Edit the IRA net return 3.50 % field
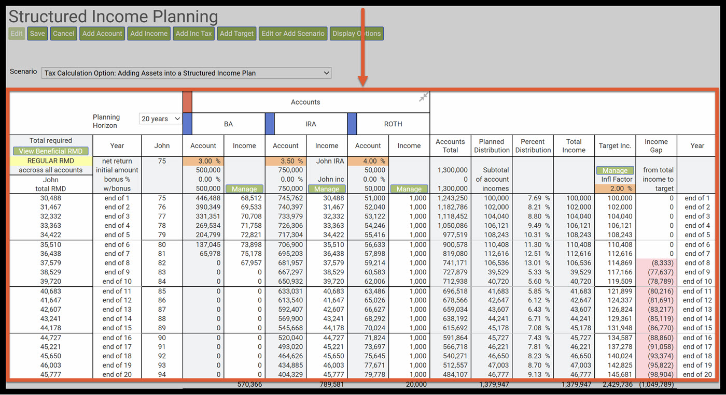This screenshot has height=395, width=726. pyautogui.click(x=286, y=161)
